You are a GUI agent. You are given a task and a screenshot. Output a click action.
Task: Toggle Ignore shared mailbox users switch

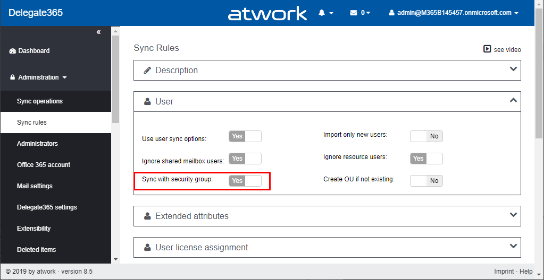[x=245, y=159]
